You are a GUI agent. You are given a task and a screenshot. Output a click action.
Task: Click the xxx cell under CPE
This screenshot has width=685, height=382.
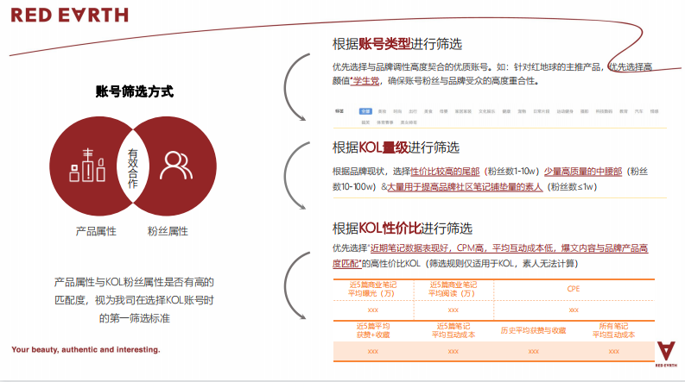coord(574,310)
